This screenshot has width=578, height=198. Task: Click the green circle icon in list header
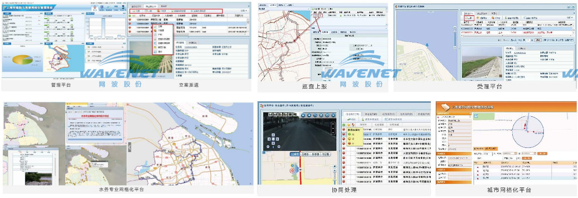point(344,125)
